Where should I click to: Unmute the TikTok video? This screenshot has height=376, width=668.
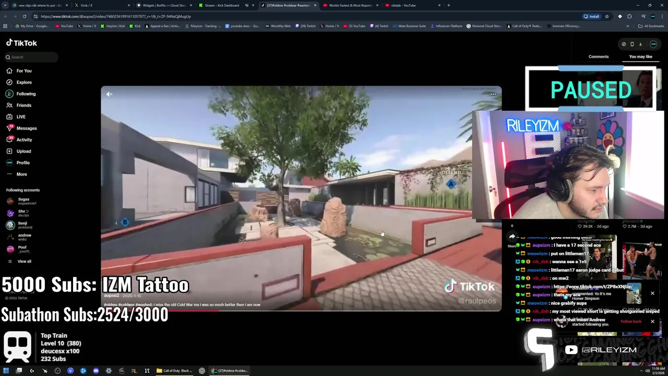[109, 94]
